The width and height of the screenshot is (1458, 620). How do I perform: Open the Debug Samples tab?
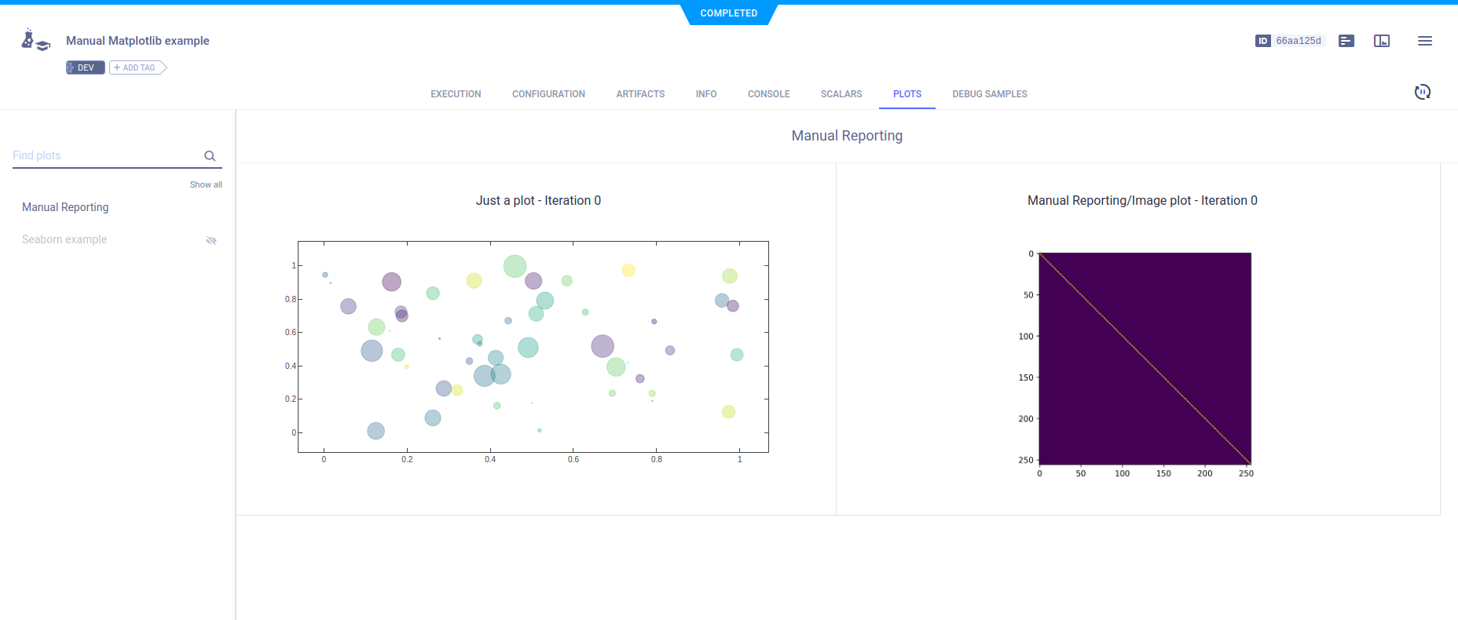click(989, 94)
